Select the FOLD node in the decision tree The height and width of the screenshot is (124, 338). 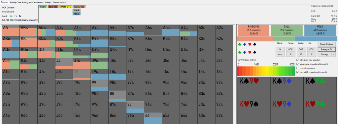coord(77,14)
